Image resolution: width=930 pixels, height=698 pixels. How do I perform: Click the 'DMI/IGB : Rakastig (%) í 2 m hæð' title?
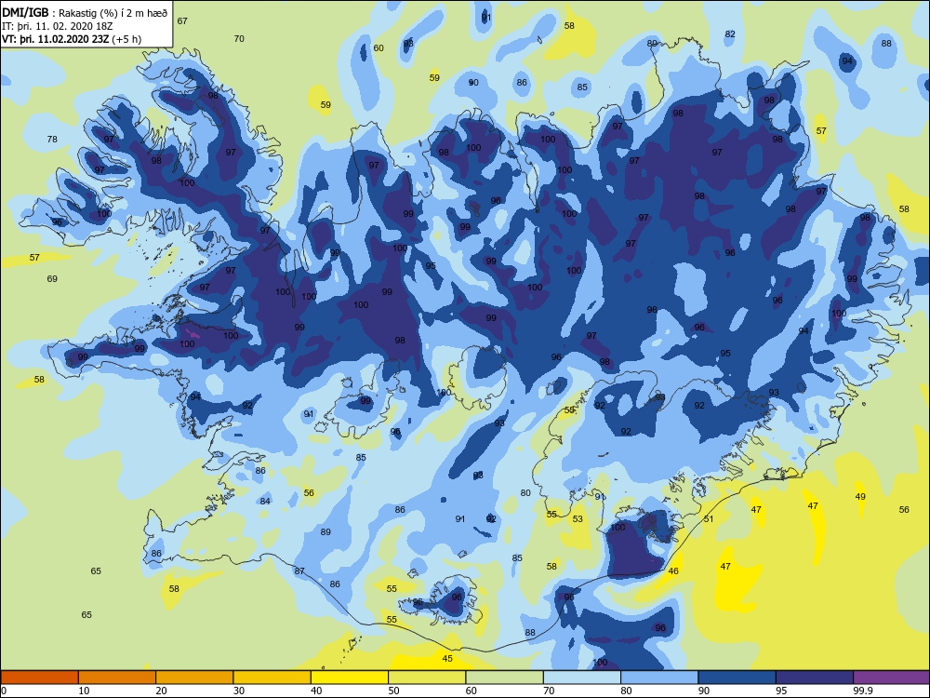click(85, 12)
